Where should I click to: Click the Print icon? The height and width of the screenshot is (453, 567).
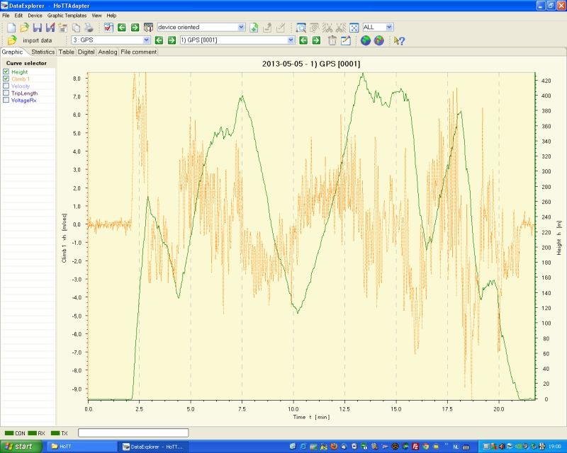89,28
